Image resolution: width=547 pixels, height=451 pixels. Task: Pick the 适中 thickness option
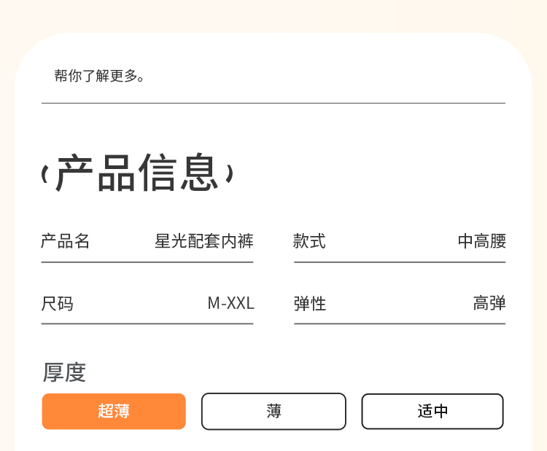[432, 411]
